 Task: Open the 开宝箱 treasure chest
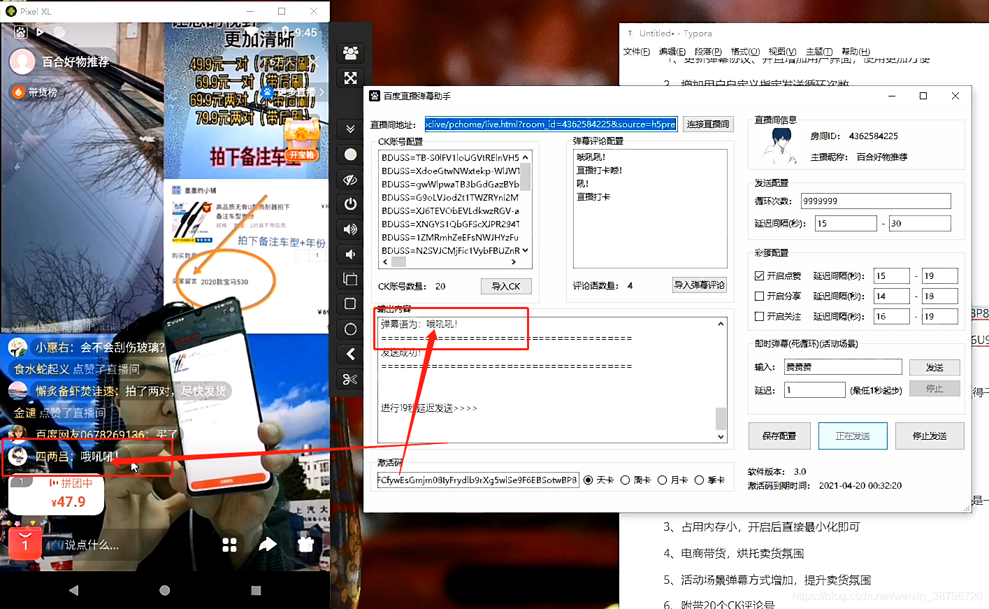click(302, 142)
